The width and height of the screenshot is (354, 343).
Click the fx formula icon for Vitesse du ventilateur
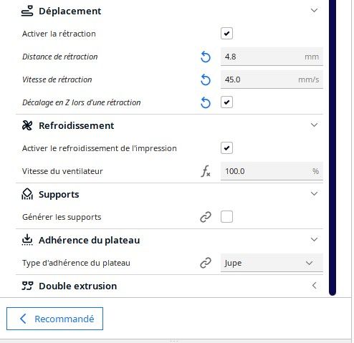pyautogui.click(x=206, y=171)
